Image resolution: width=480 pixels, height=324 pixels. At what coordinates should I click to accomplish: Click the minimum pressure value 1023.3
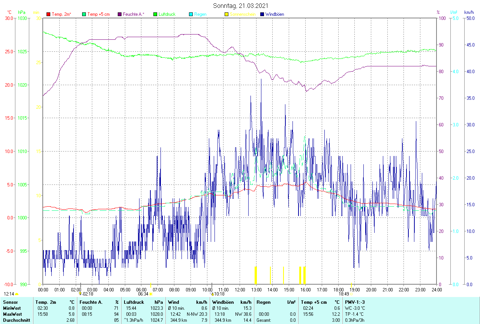[157, 308]
